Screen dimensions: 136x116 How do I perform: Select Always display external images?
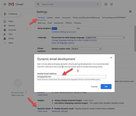point(53,101)
